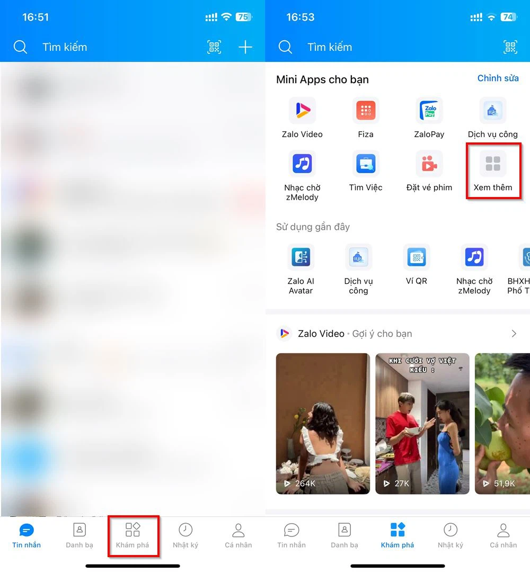Tap the Đặt vé phim icon
530x573 pixels.
(429, 164)
